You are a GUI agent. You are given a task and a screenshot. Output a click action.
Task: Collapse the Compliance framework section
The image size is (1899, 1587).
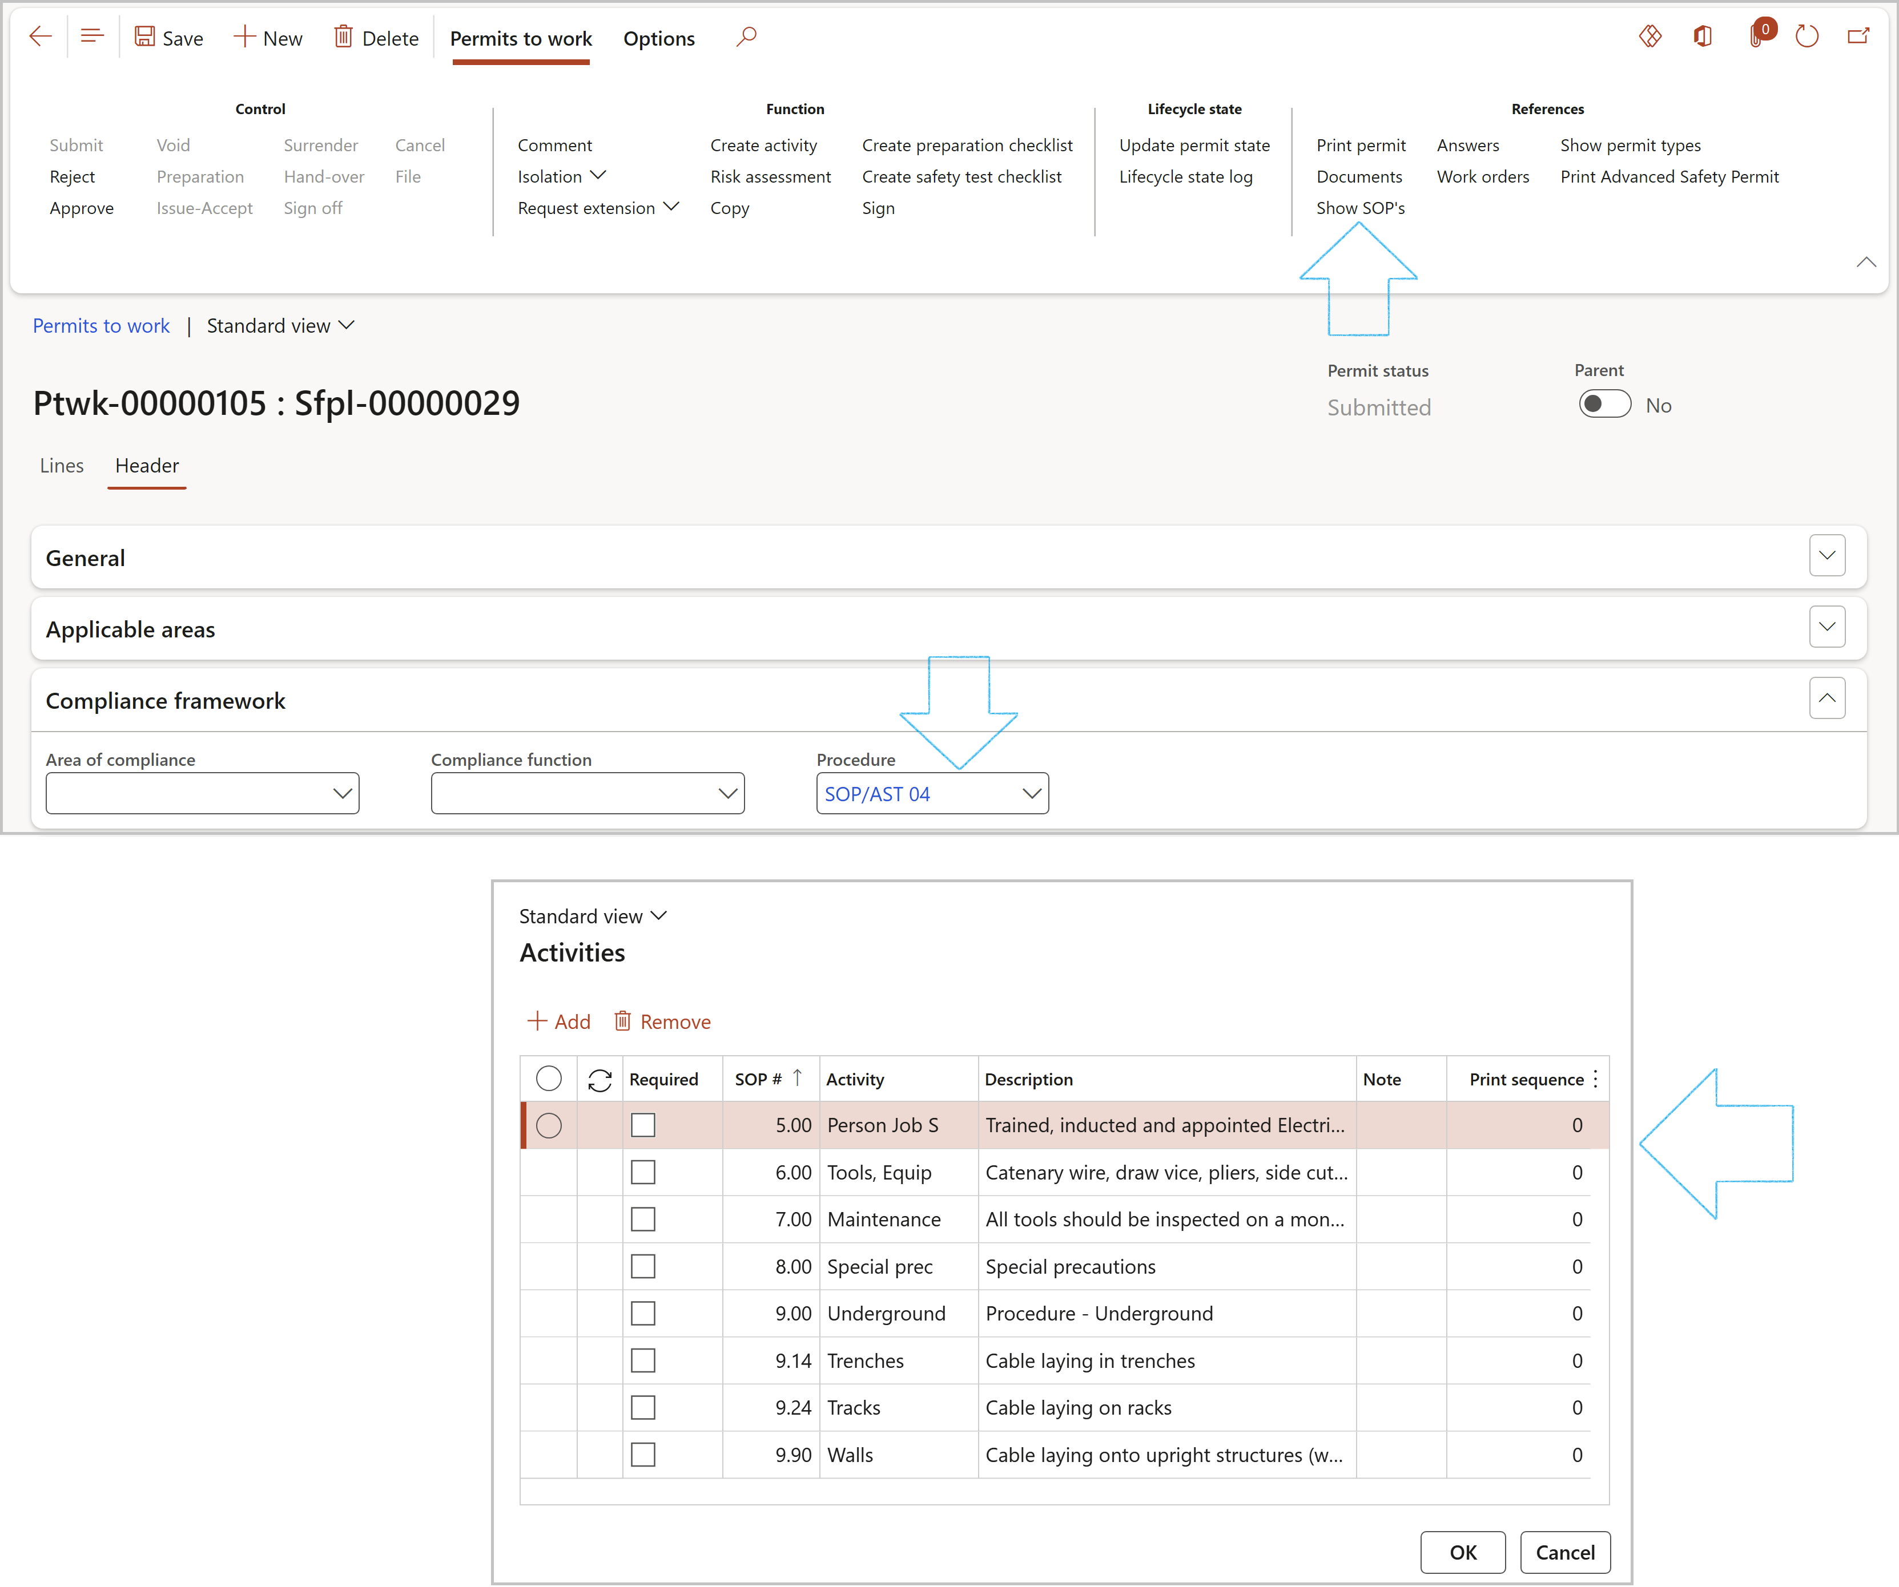[1826, 698]
